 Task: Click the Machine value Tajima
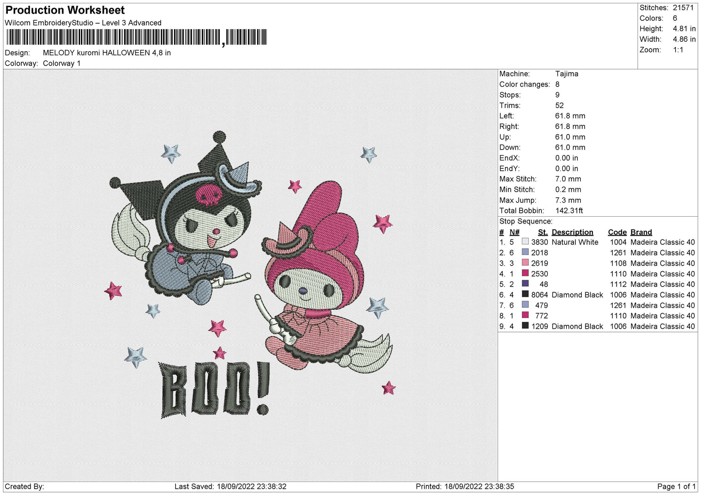click(x=567, y=74)
